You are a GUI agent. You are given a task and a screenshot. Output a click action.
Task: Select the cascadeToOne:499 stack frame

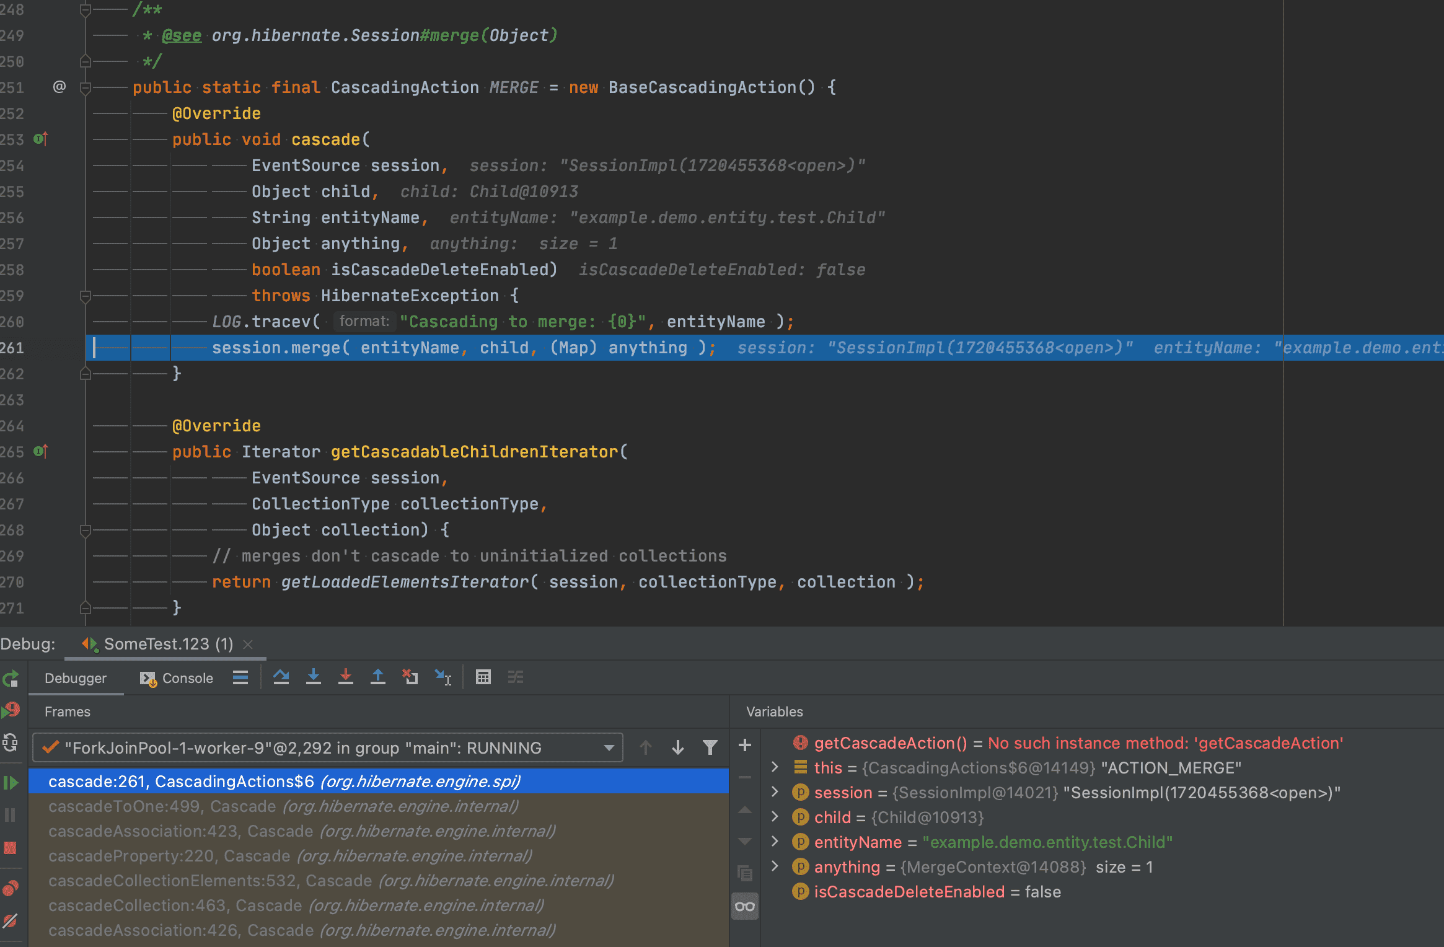click(378, 806)
